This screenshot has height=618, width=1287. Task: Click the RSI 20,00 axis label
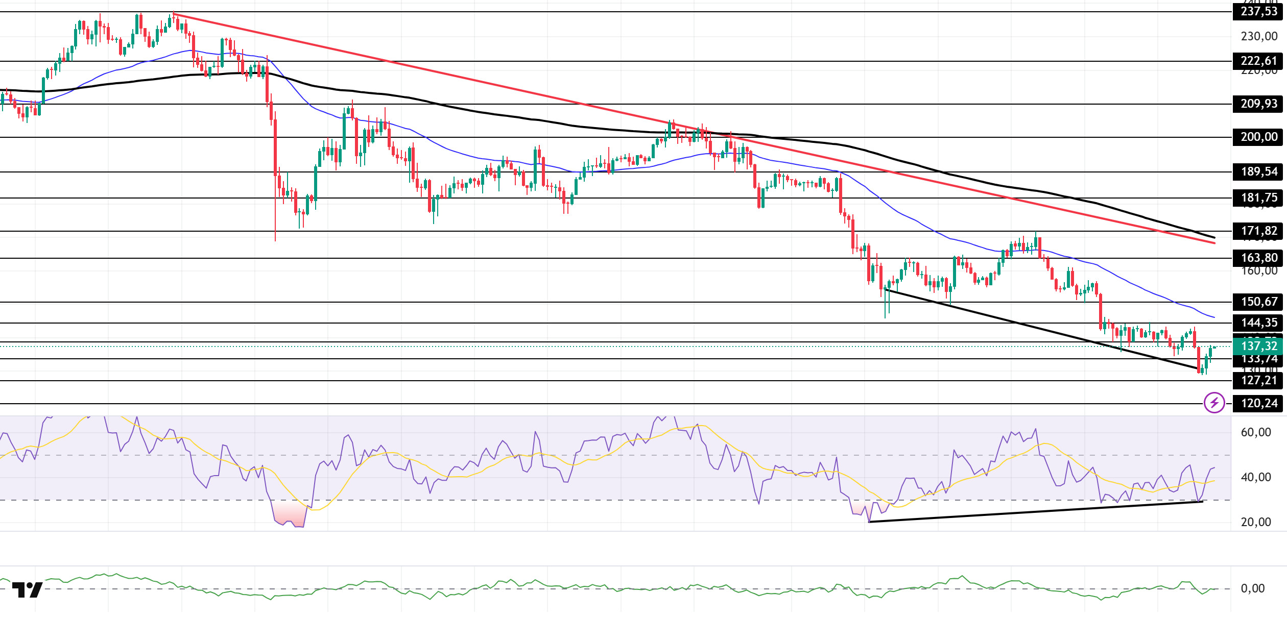1255,522
